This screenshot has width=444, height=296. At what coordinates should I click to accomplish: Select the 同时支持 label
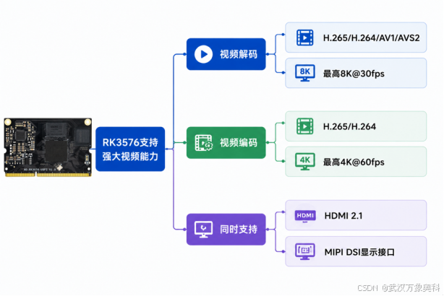239,230
